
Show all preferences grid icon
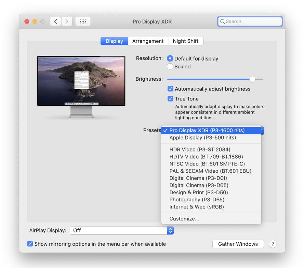83,22
